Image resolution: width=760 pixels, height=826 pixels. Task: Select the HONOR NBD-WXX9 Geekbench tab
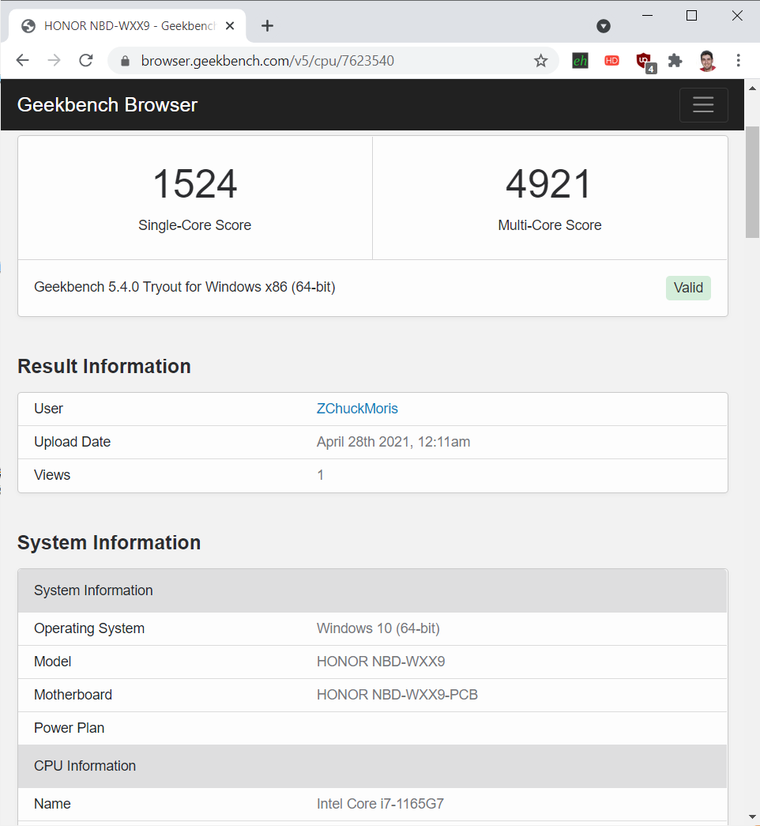127,26
